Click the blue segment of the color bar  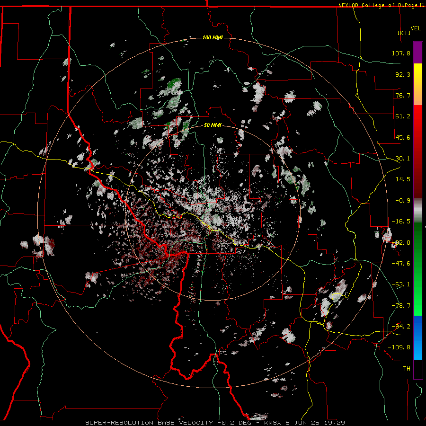418,337
